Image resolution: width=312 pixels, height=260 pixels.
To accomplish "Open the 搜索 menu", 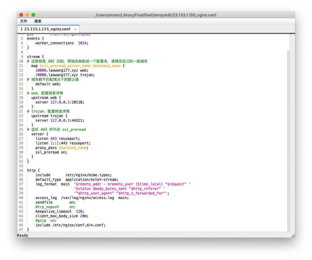I will (38, 21).
